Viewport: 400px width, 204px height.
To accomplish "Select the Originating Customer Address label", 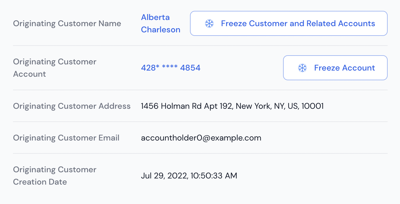I will coord(72,106).
